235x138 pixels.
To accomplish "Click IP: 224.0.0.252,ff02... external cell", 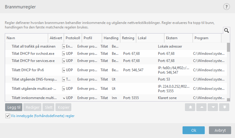I will tap(174, 86).
